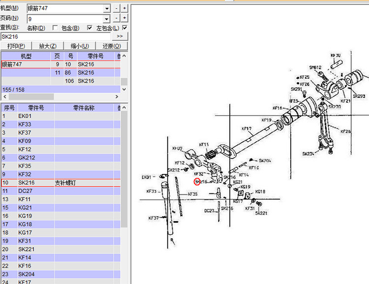Expand the 页码 page number dropdown
Image resolution: width=369 pixels, height=284 pixels.
tap(107, 18)
